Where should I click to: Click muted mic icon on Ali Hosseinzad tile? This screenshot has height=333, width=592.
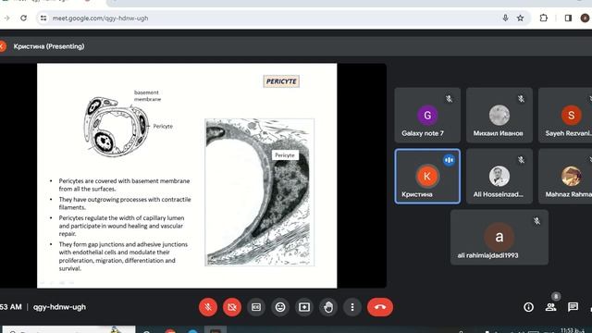click(x=521, y=160)
